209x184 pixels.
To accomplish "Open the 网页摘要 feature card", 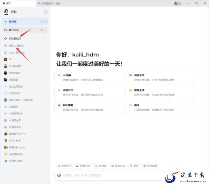I will (x=89, y=107).
